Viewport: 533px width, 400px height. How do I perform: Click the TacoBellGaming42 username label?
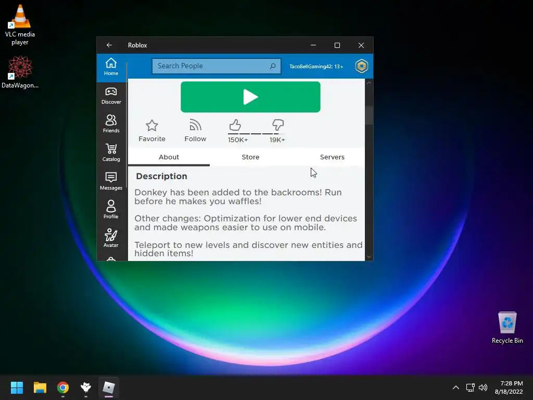click(x=316, y=66)
